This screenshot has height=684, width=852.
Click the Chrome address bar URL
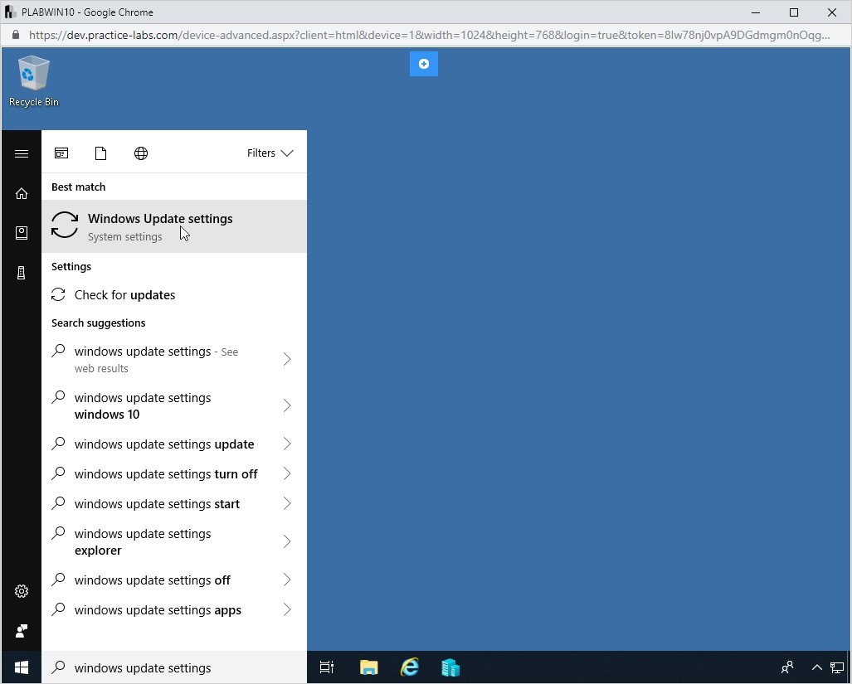click(x=429, y=36)
